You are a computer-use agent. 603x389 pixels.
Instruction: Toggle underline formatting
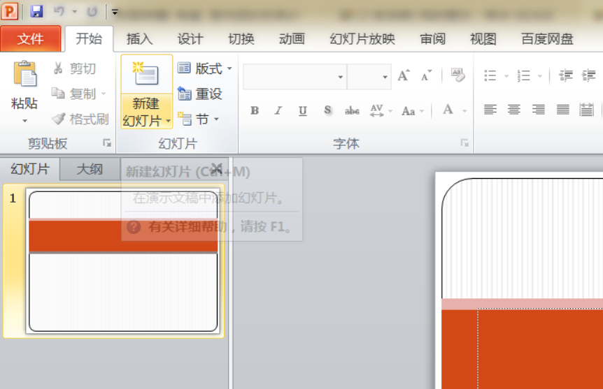(303, 110)
